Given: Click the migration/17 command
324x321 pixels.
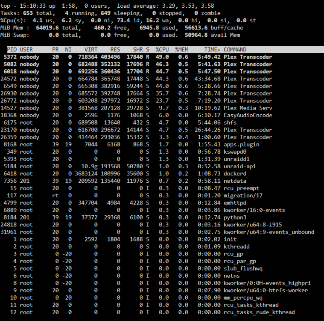Looking at the screenshot, I should 243,196.
